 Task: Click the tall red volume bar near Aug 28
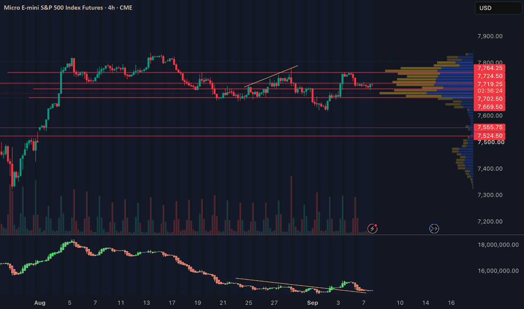[291, 205]
